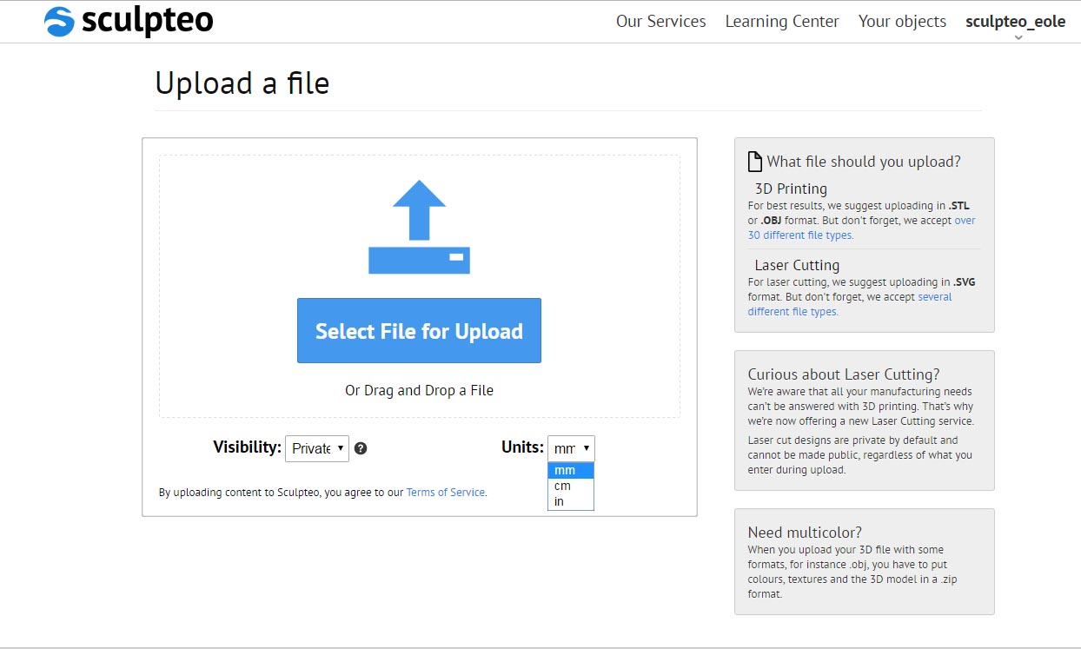Click the Upload a file heading
The height and width of the screenshot is (649, 1081).
pos(242,83)
